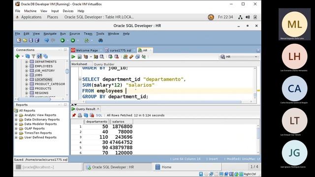315x177 pixels.
Task: Open the Applications menu in top panel
Action: [31, 17]
